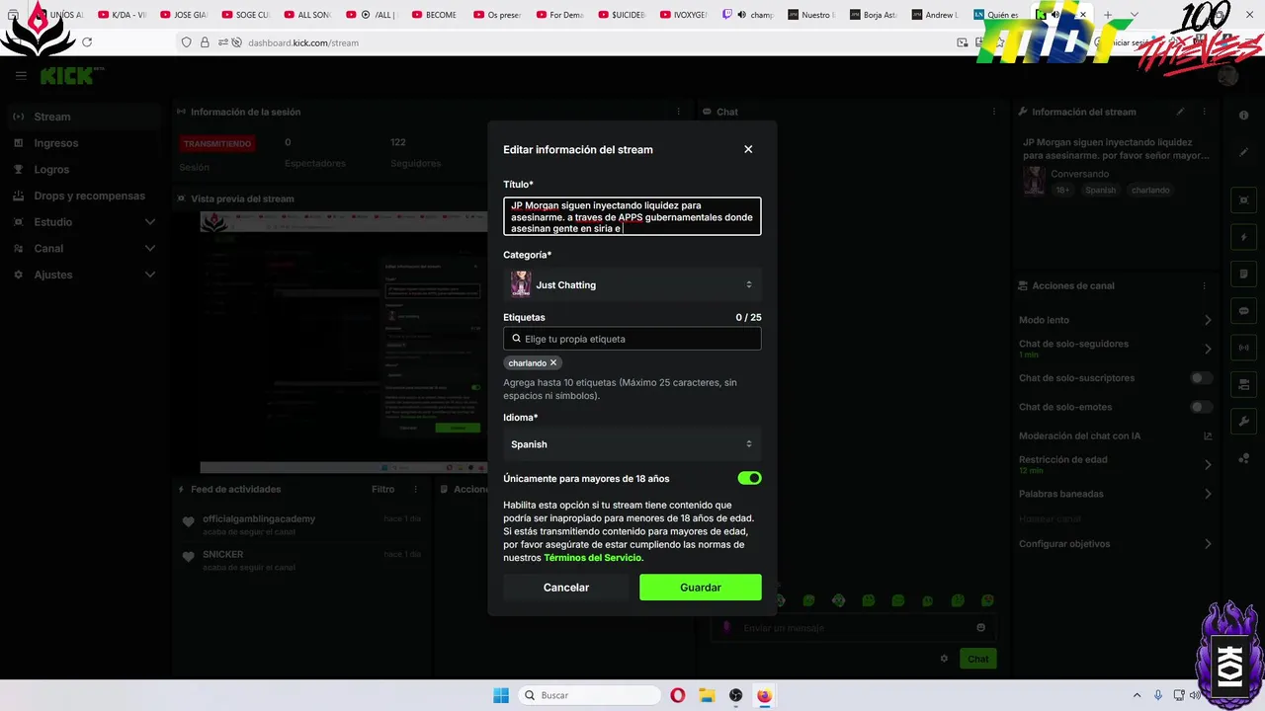Open Acciones de canal options menu
This screenshot has height=711, width=1265.
1207,285
